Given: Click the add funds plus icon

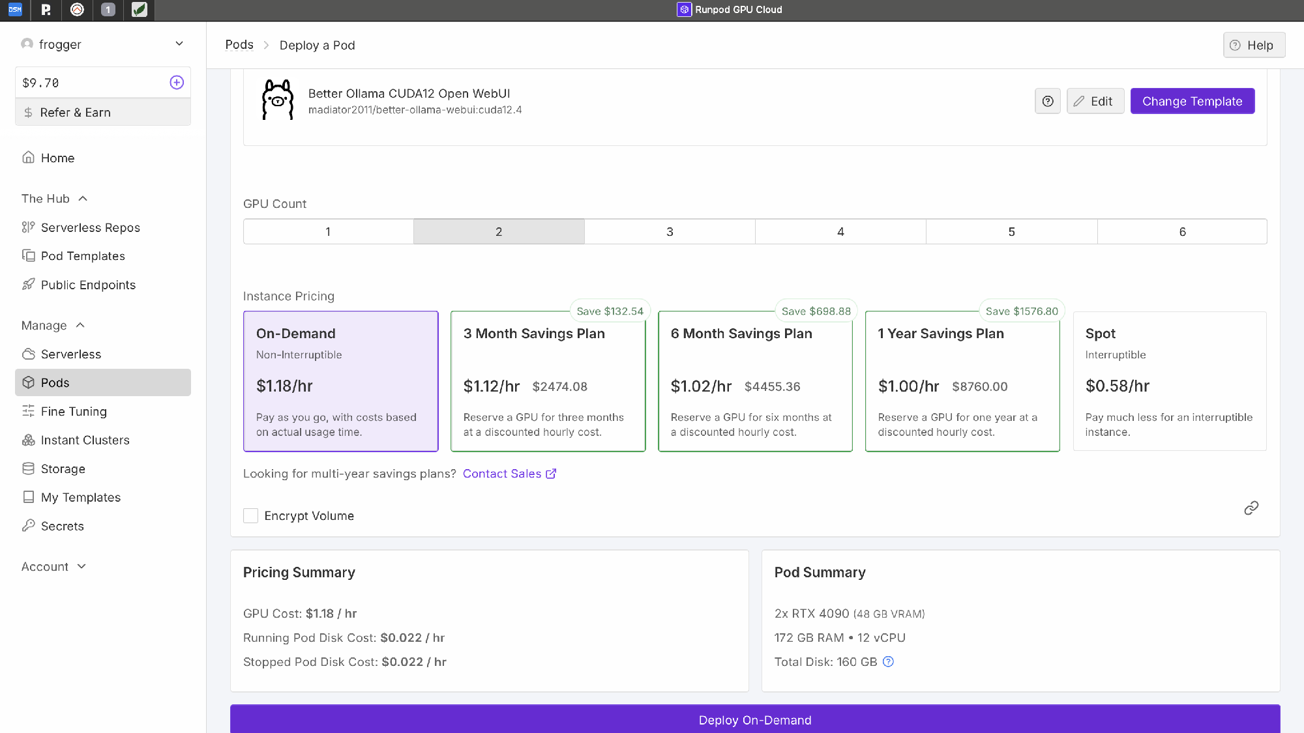Looking at the screenshot, I should point(177,83).
